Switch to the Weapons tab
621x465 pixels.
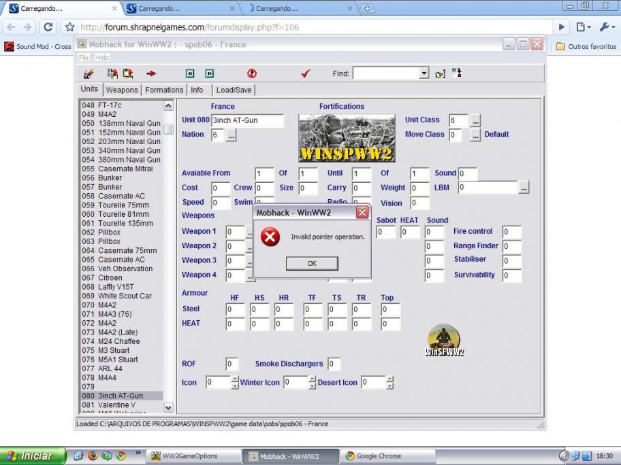[122, 90]
